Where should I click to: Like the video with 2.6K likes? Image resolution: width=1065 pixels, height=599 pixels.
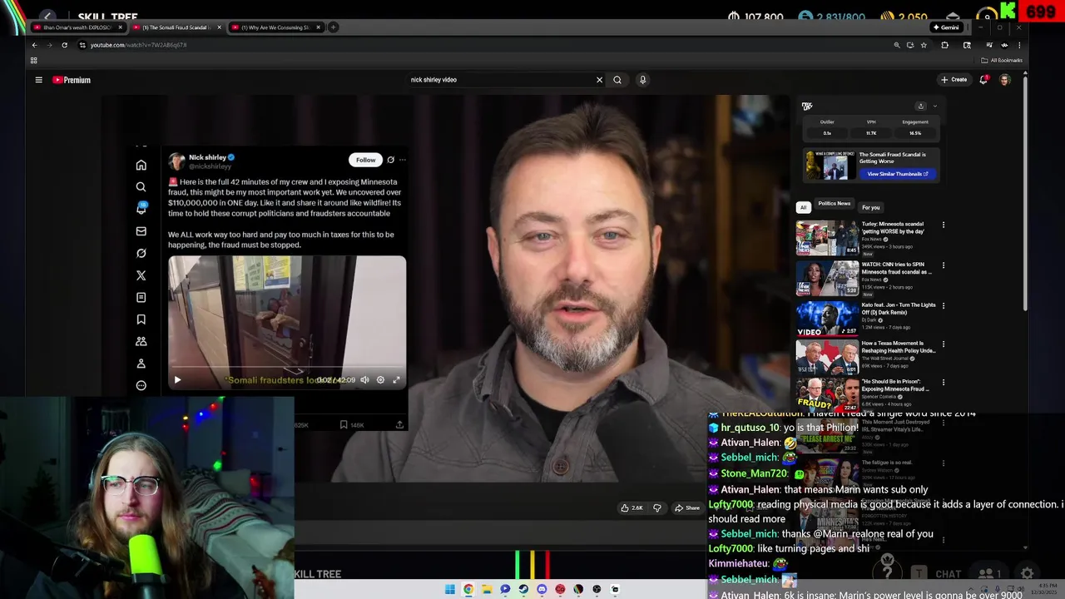pos(632,507)
